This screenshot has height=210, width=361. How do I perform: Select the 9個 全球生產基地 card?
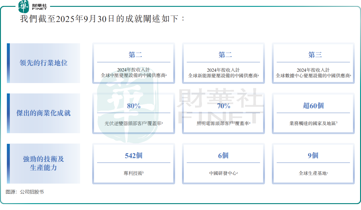(x=313, y=164)
